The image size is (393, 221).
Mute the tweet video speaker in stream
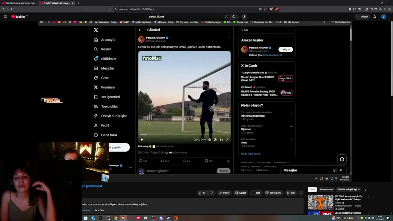pyautogui.click(x=209, y=140)
